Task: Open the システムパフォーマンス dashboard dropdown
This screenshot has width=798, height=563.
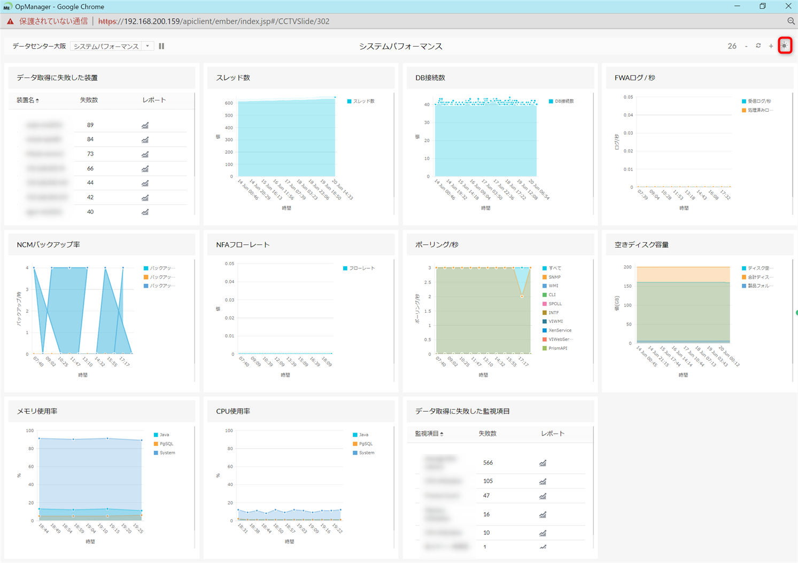Action: click(111, 47)
